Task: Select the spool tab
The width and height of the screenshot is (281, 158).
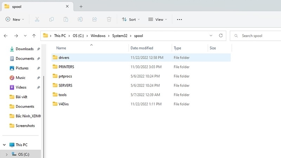Action: [38, 7]
